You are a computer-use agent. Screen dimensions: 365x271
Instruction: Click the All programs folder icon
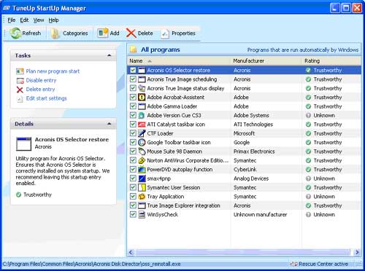[x=134, y=50]
